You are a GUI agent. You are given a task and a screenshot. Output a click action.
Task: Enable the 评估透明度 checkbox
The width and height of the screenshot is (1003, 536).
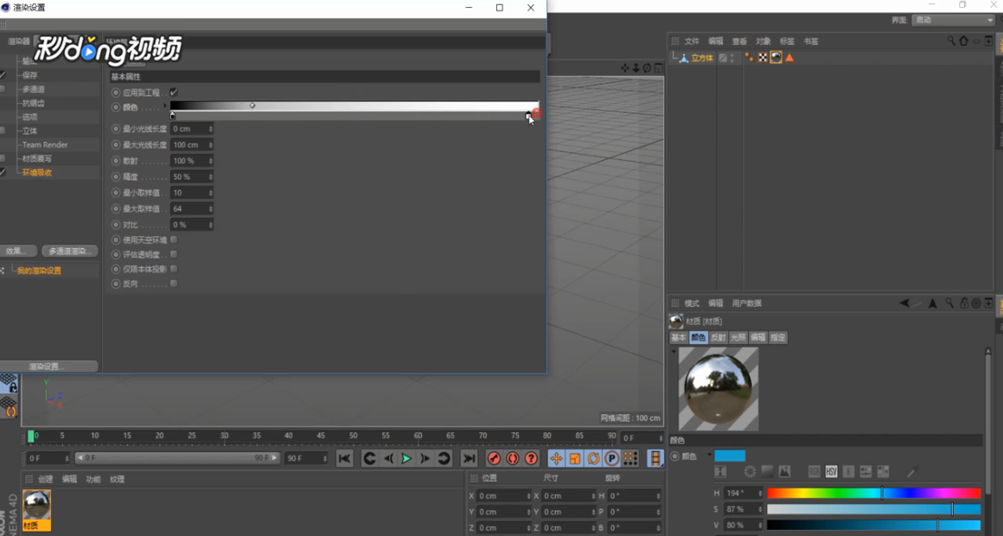(174, 254)
